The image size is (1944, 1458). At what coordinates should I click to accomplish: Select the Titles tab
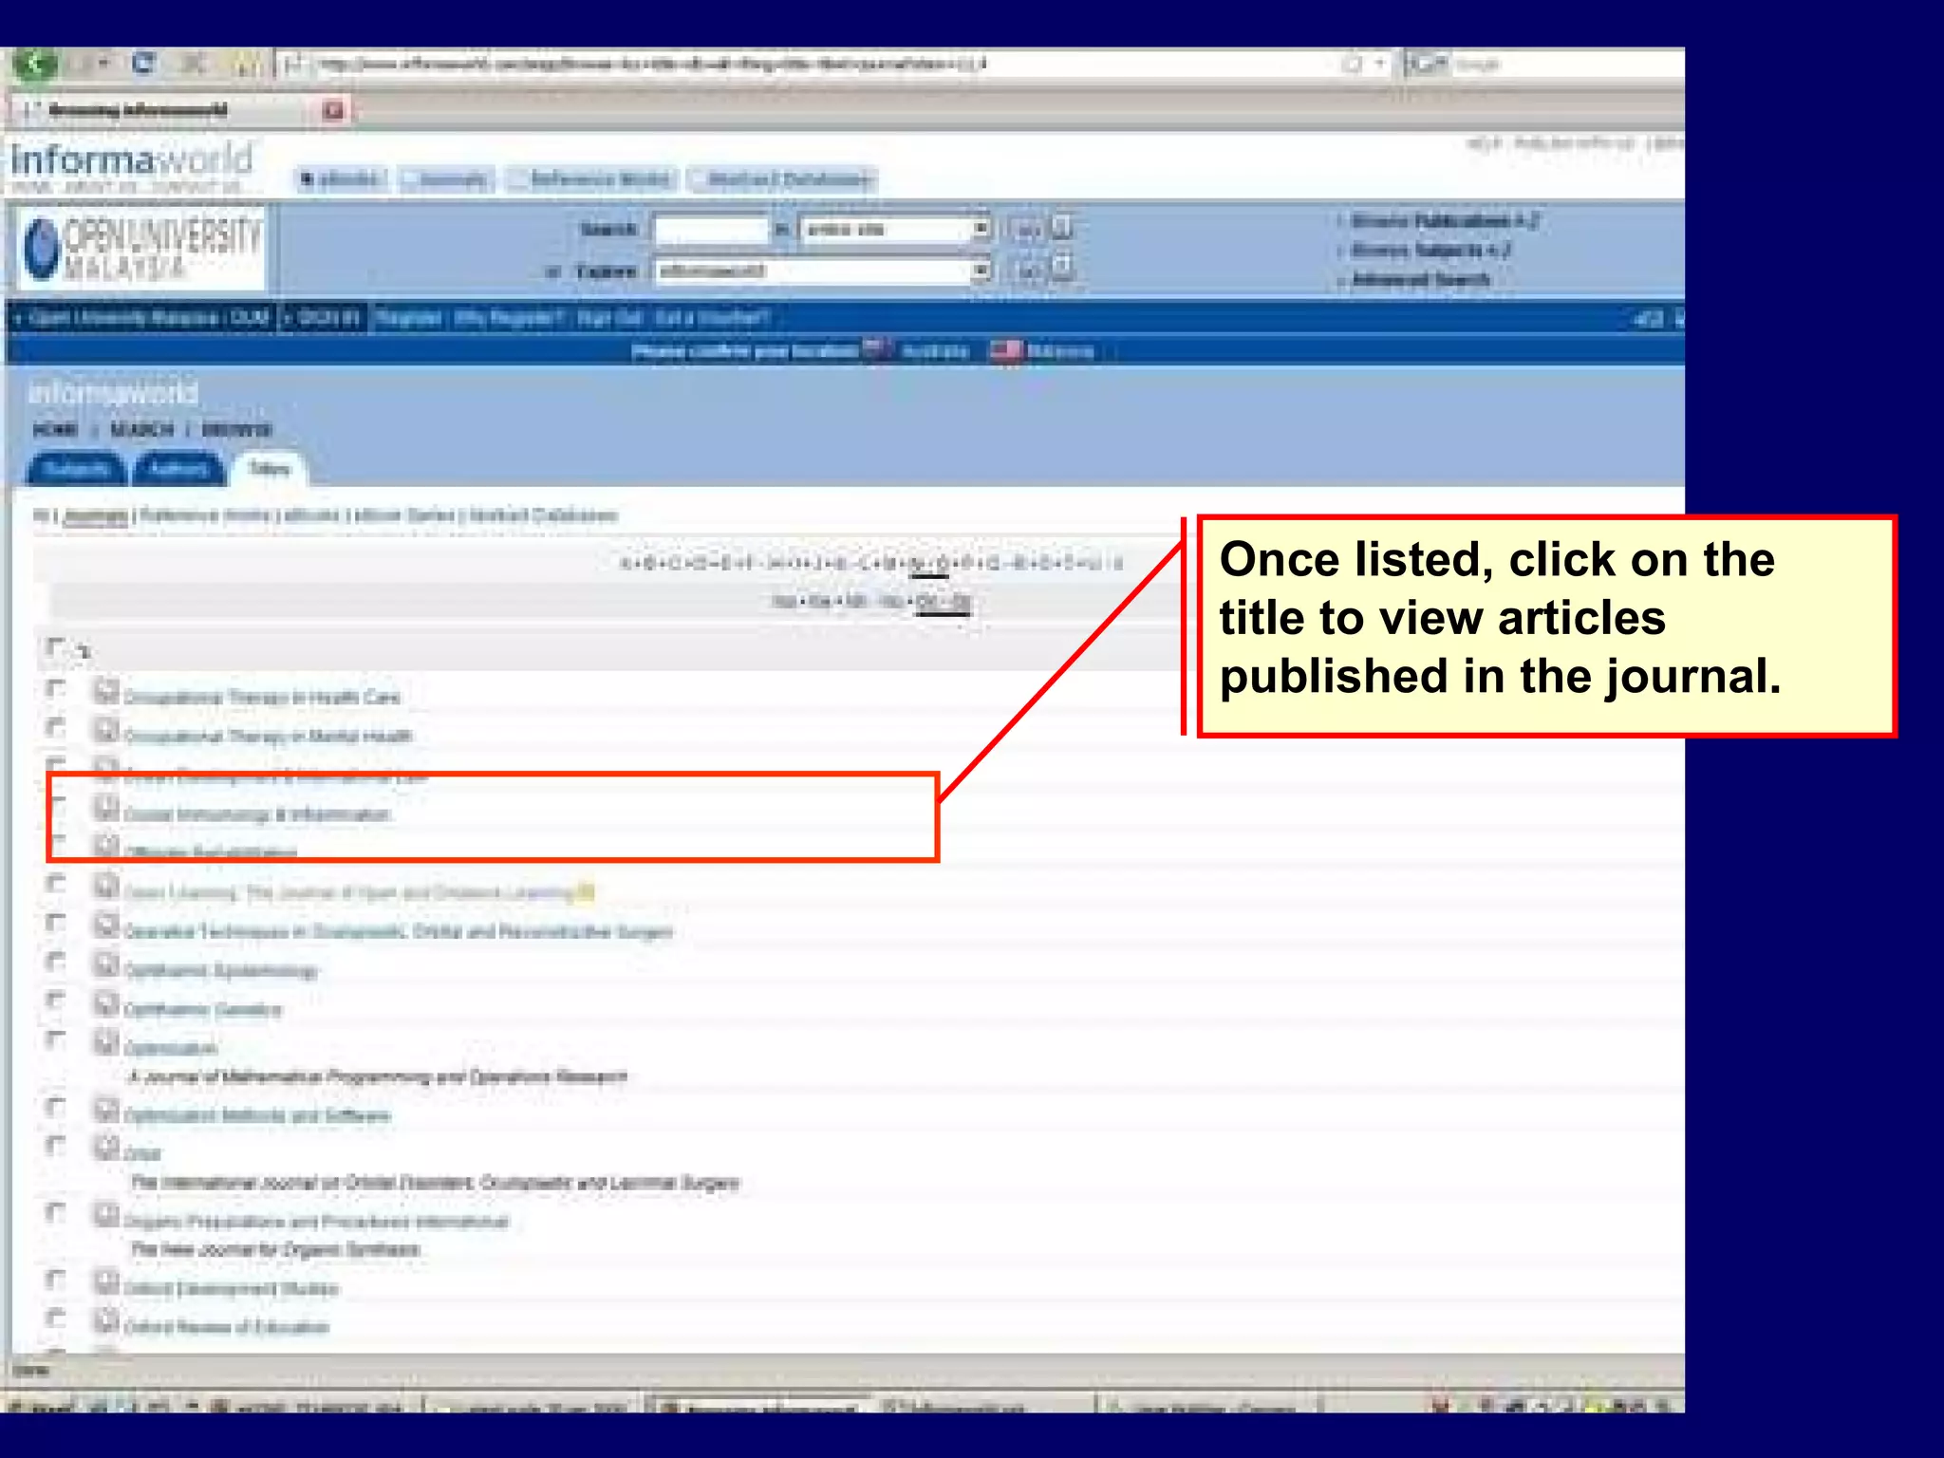[x=269, y=469]
